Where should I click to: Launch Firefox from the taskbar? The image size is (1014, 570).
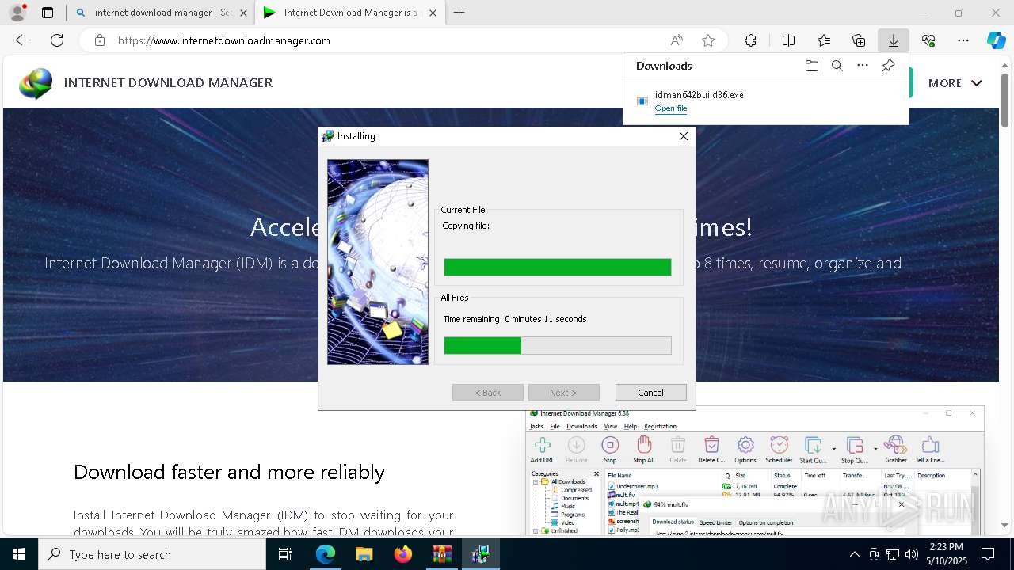(x=402, y=554)
